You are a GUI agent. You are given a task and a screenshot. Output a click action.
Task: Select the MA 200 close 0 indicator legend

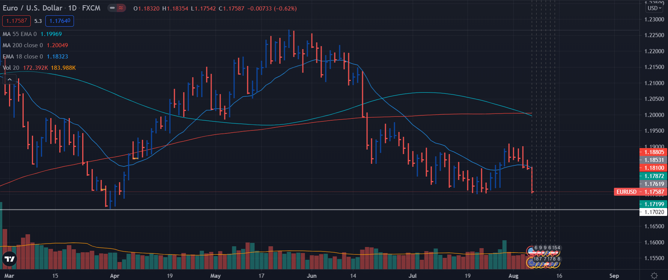click(23, 45)
